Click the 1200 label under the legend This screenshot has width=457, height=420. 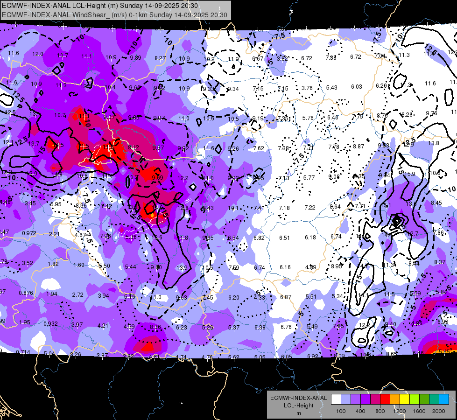click(399, 411)
